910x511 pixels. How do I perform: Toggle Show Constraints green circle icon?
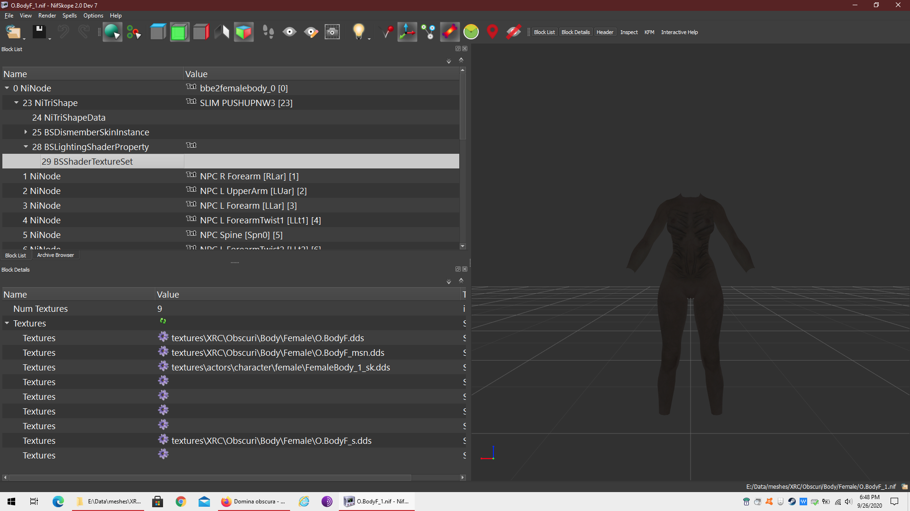(471, 32)
